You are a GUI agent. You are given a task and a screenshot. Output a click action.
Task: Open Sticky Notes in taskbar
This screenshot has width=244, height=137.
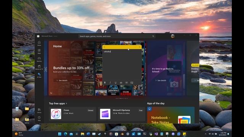tap(185, 134)
